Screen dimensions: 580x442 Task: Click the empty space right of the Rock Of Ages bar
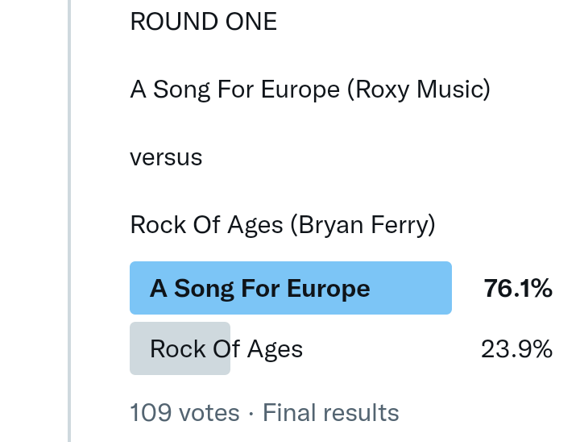point(354,348)
